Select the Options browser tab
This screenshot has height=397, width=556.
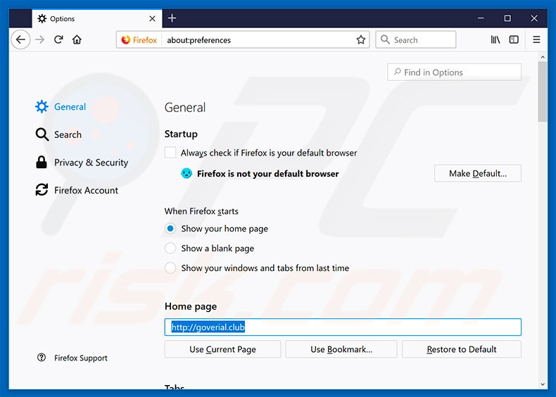click(97, 18)
